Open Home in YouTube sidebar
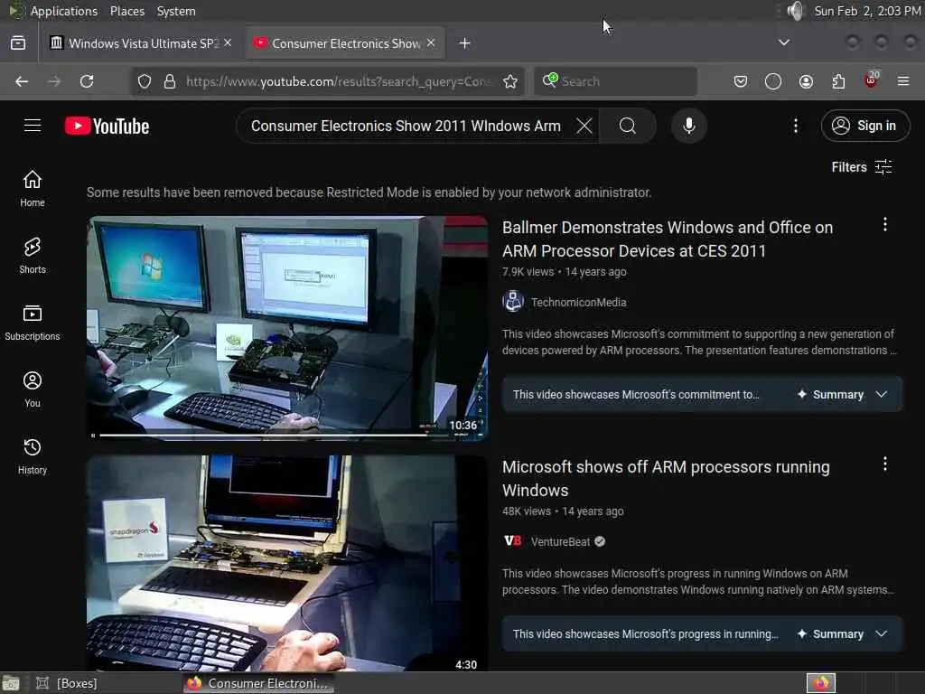 click(33, 189)
